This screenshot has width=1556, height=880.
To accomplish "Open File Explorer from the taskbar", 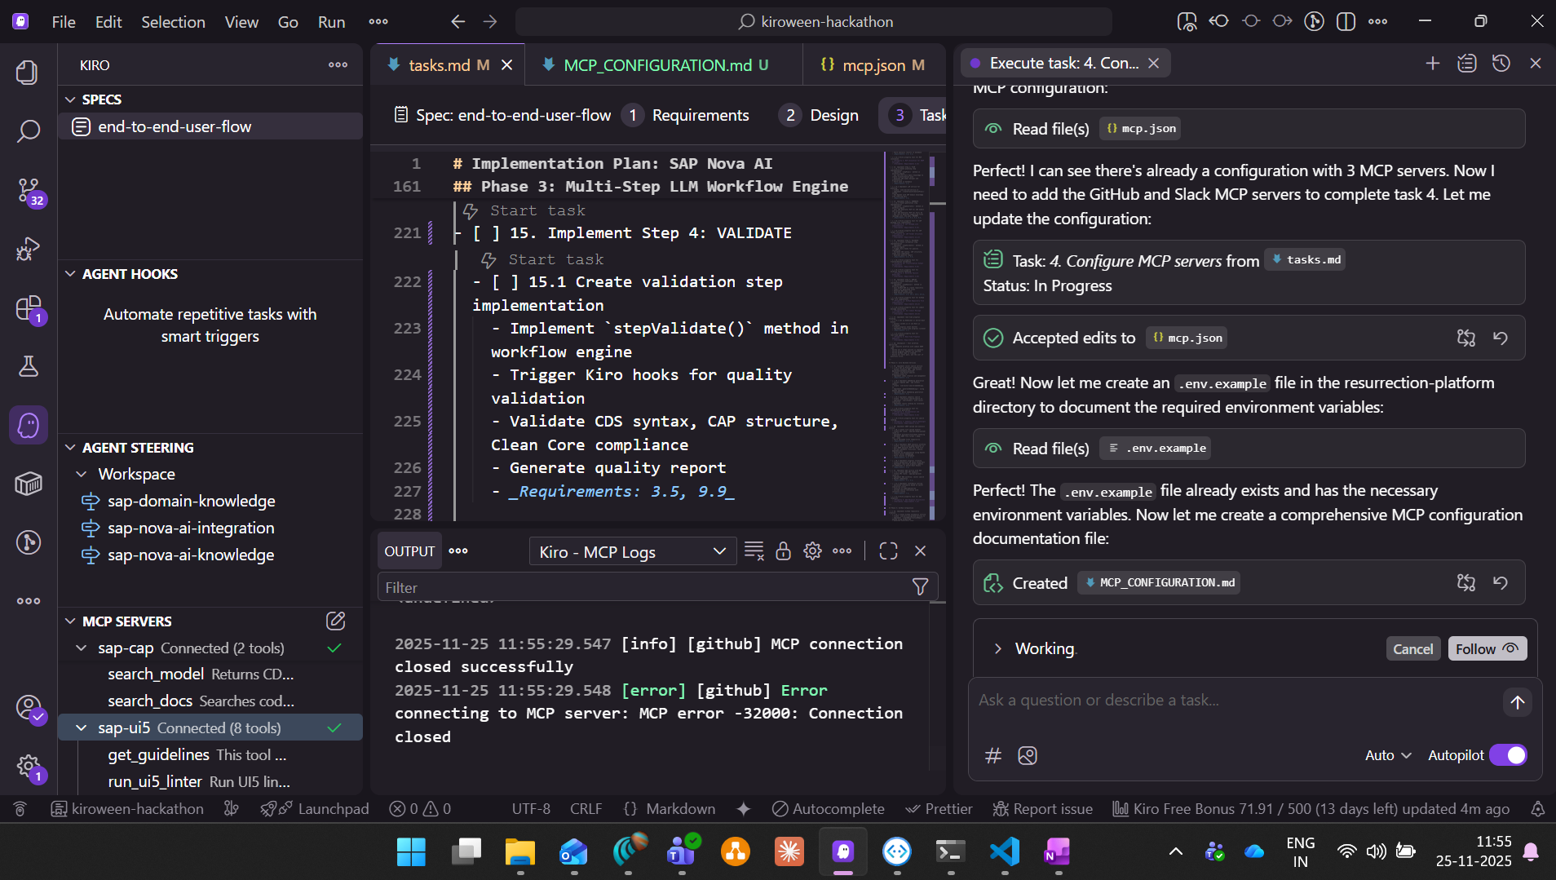I will (x=519, y=852).
